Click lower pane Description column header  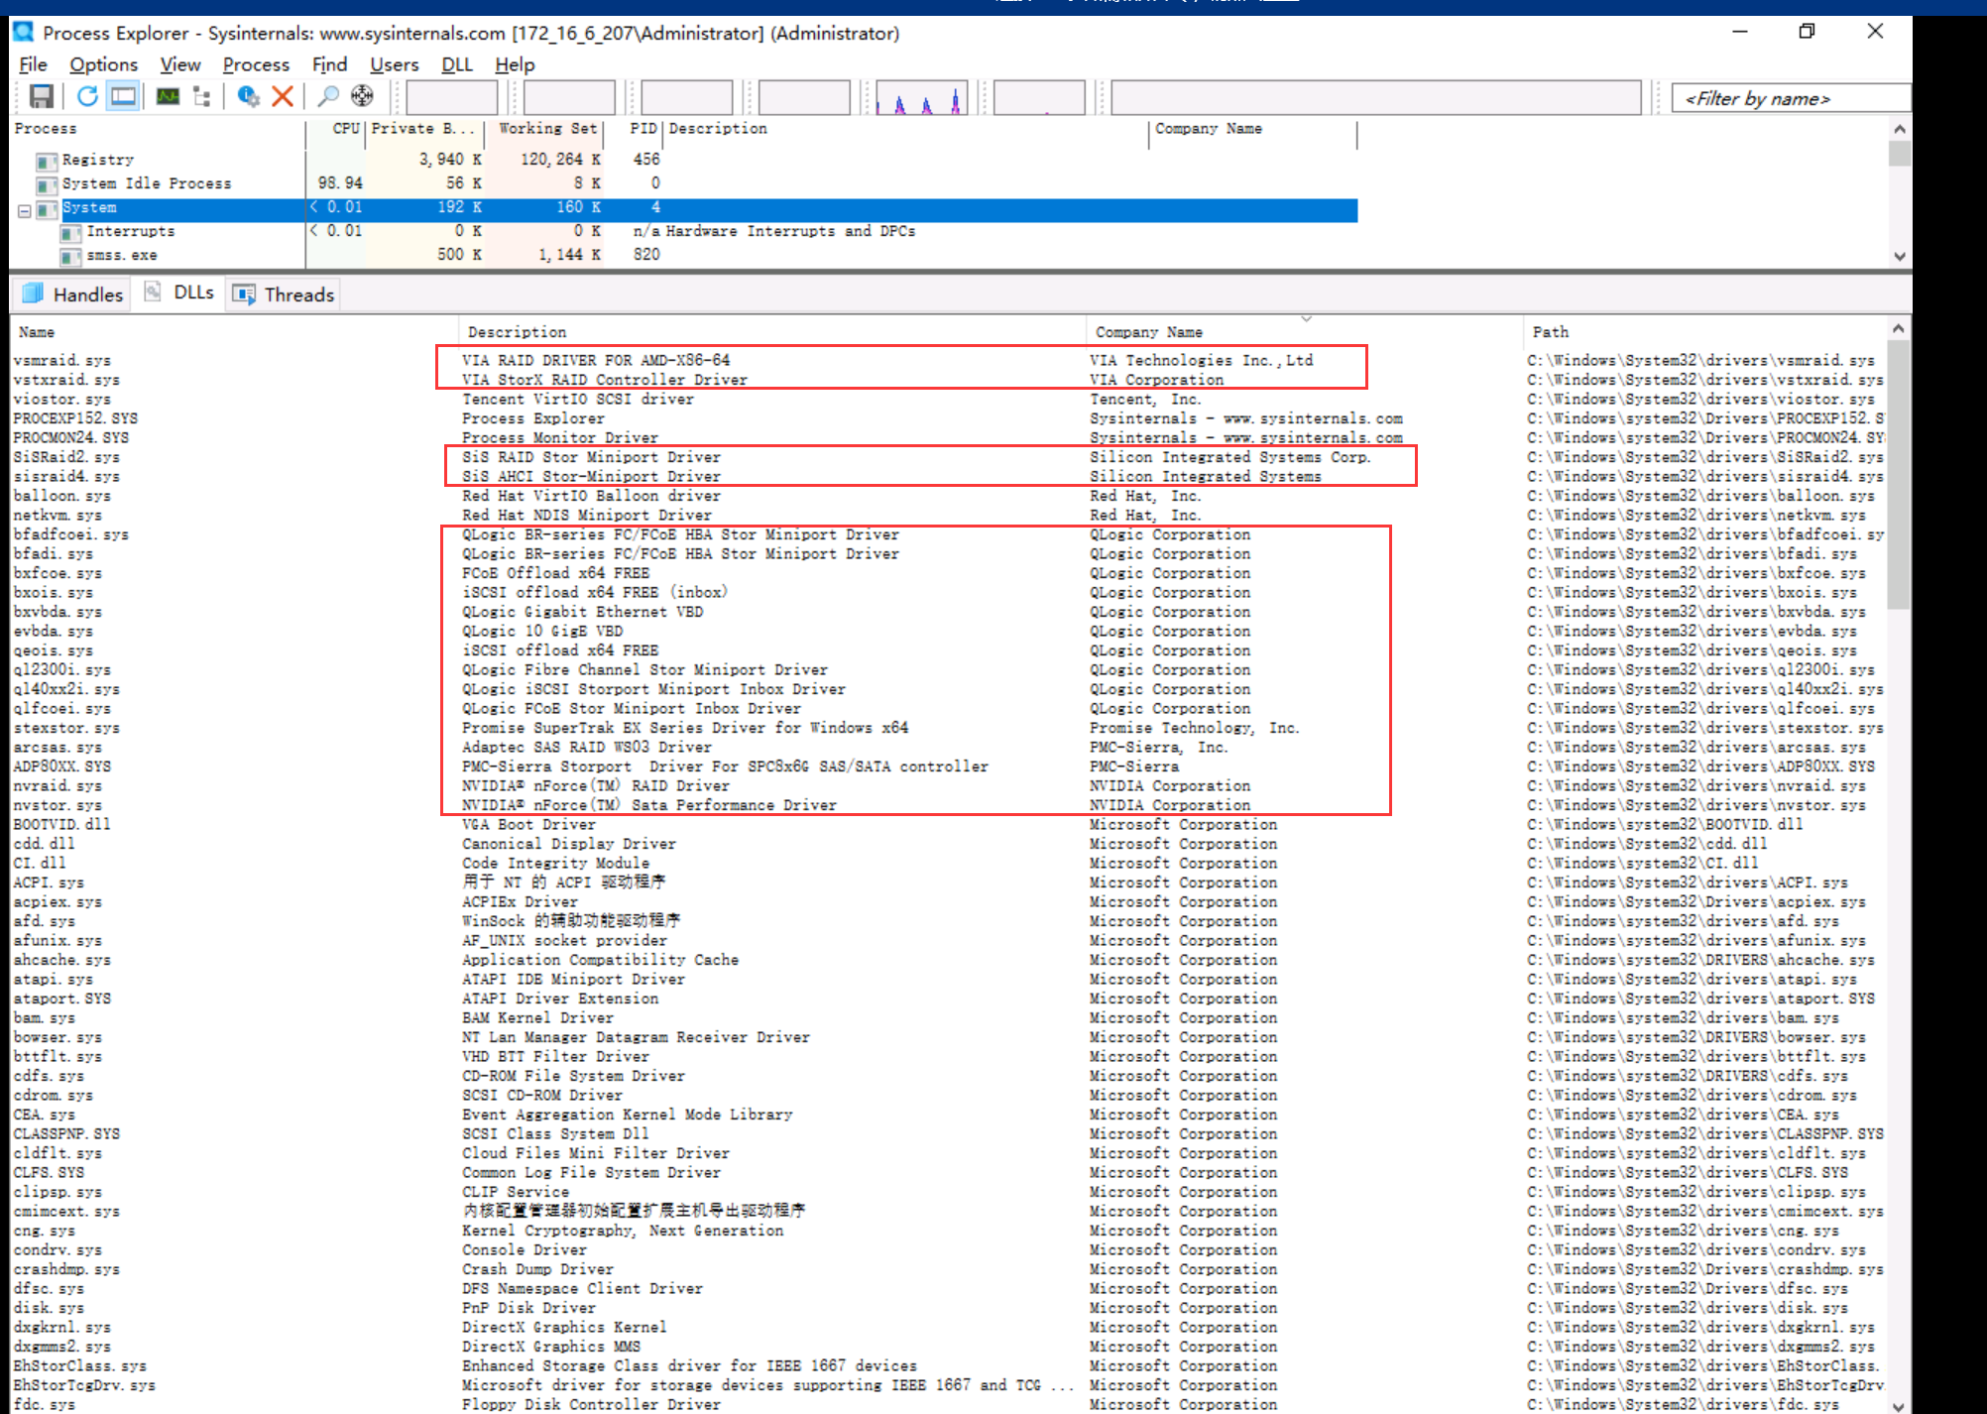pyautogui.click(x=771, y=332)
